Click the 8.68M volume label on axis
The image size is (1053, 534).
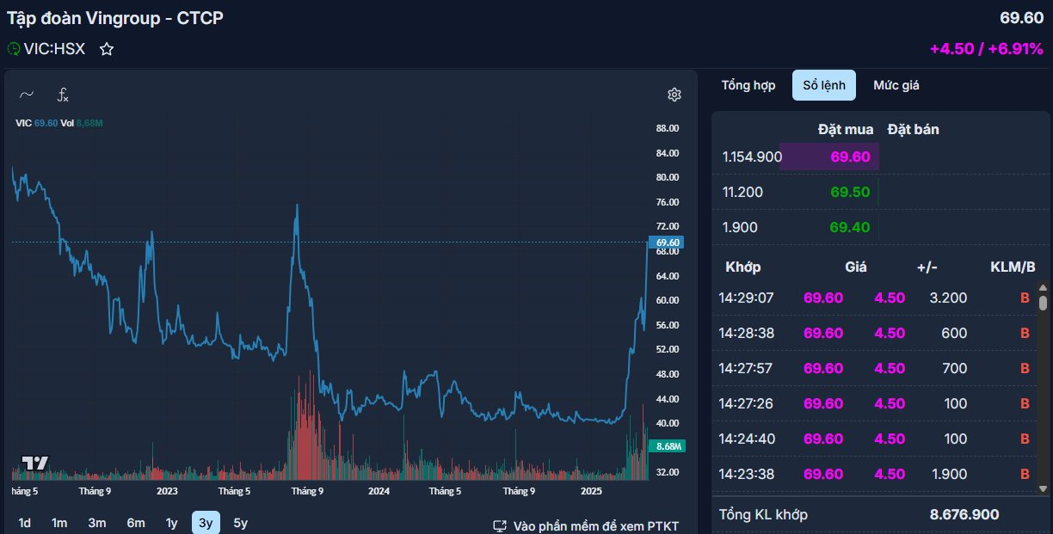[668, 446]
